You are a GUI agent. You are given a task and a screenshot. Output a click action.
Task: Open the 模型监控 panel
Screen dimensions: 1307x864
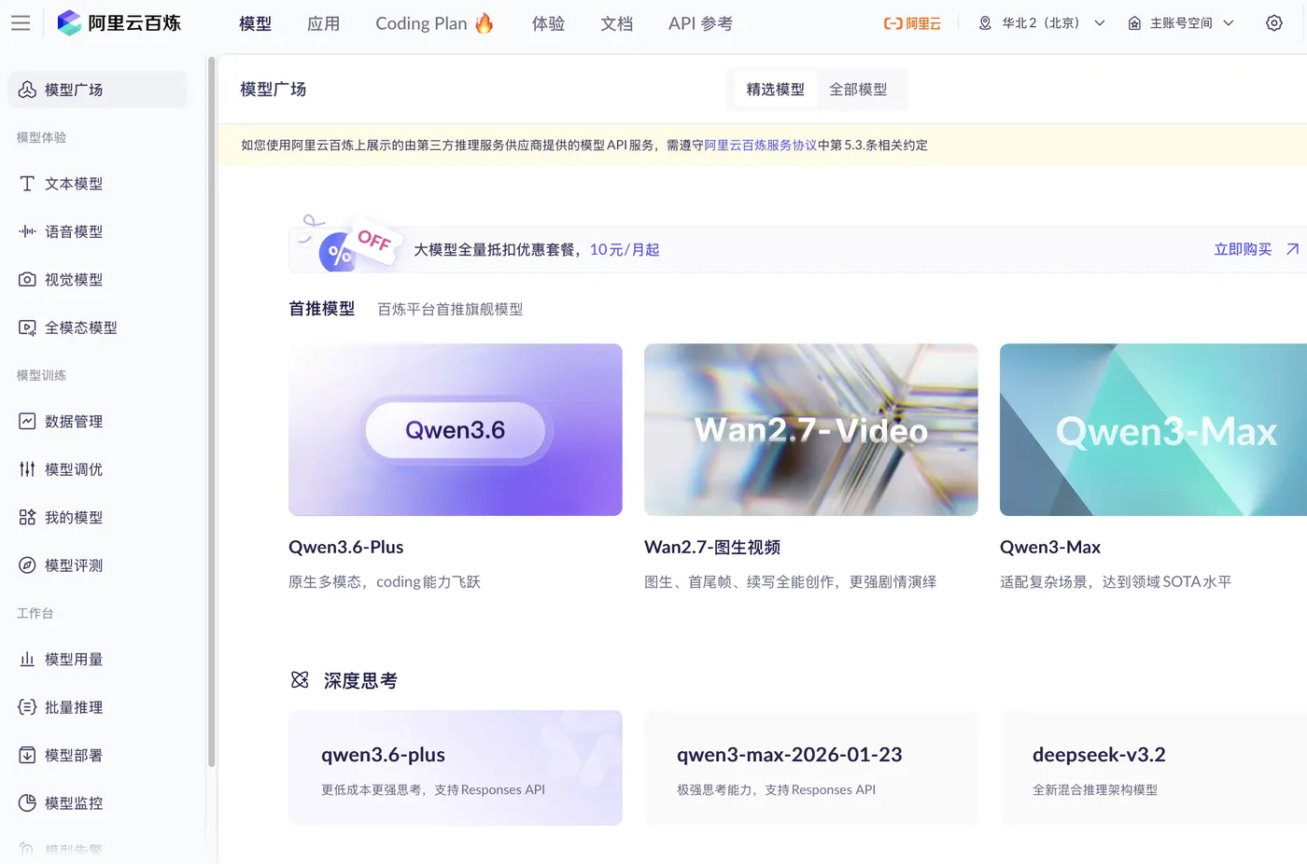point(77,802)
